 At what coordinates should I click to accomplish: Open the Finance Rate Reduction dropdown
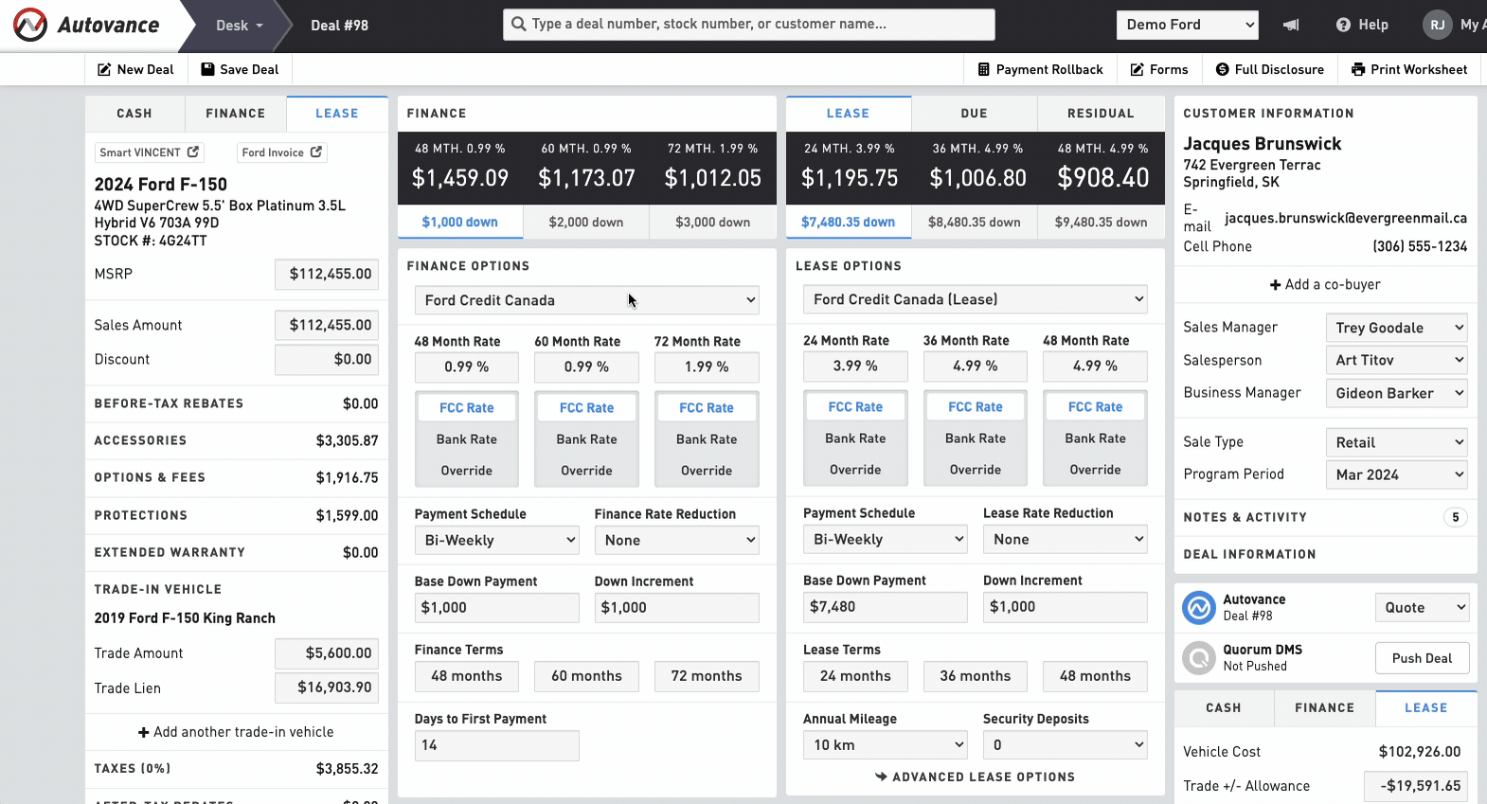(676, 540)
